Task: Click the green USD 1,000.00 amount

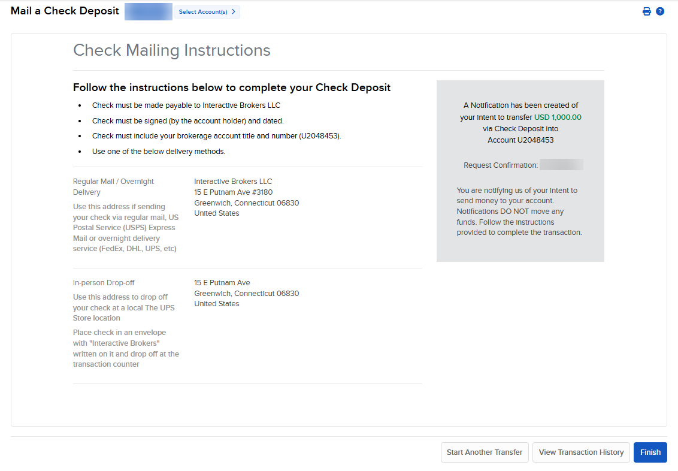Action: point(558,117)
